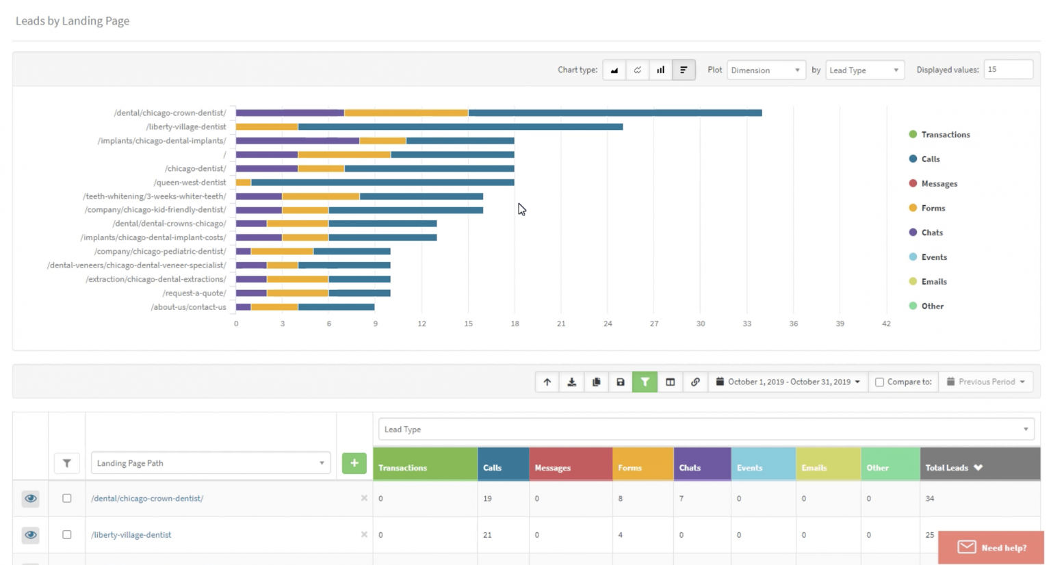Toggle visibility for the /liberty-village-dentist row
The image size is (1051, 565).
click(x=30, y=534)
